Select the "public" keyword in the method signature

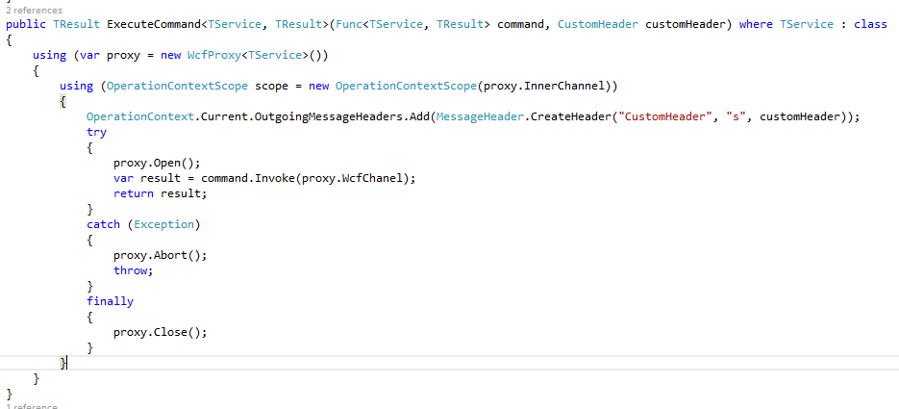[26, 25]
